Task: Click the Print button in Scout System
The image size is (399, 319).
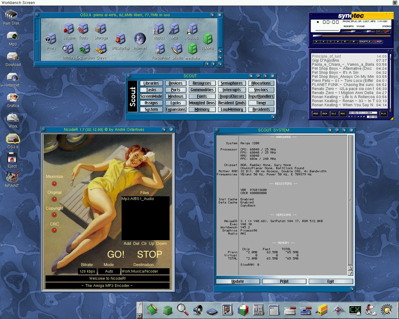Action: click(284, 281)
